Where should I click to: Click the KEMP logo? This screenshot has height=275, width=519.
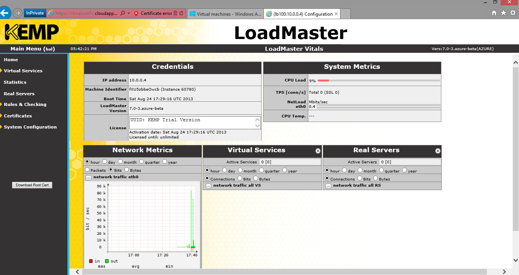31,32
